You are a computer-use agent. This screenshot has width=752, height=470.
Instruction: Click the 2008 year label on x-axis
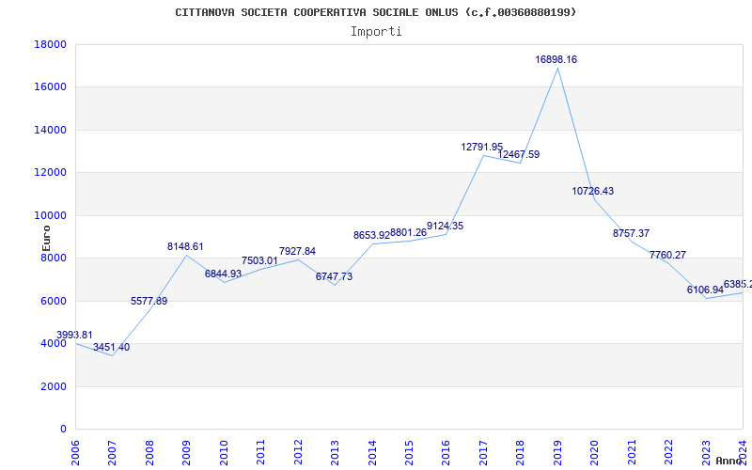[x=149, y=452]
